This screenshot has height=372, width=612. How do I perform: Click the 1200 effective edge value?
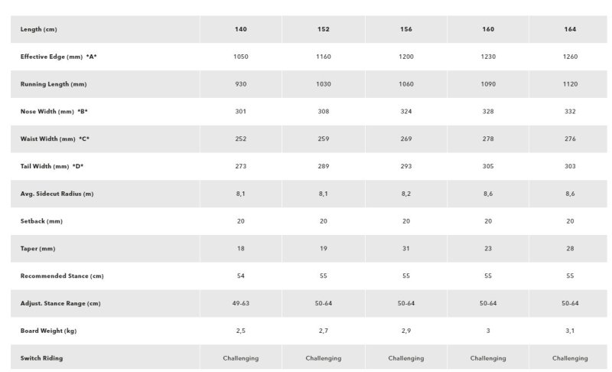(405, 57)
